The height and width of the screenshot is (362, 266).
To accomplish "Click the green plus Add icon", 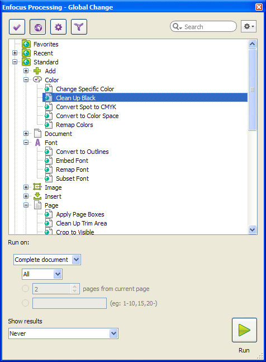I will [x=37, y=71].
